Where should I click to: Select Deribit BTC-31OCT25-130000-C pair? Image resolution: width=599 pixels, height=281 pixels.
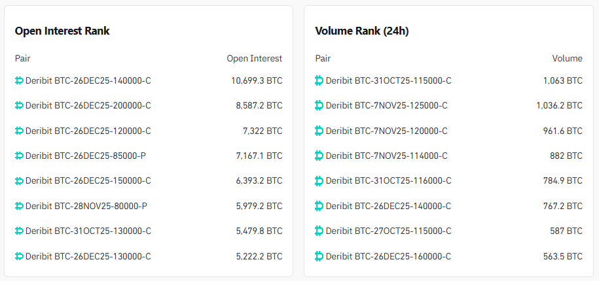coord(88,231)
